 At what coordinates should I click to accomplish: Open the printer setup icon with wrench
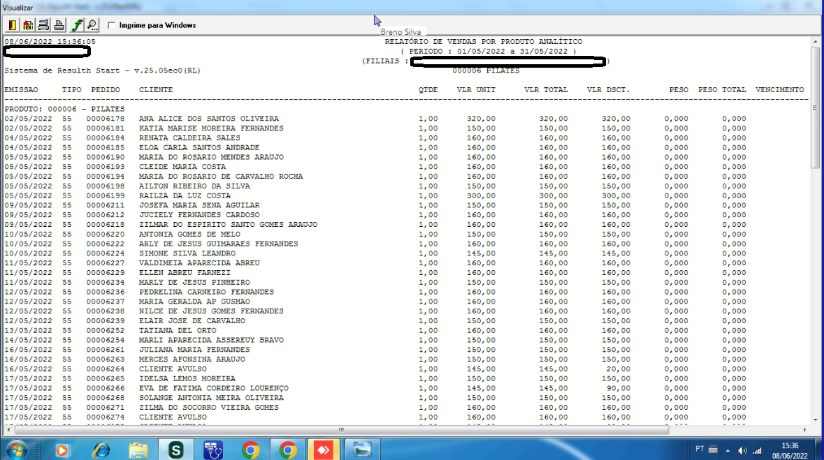pyautogui.click(x=43, y=24)
